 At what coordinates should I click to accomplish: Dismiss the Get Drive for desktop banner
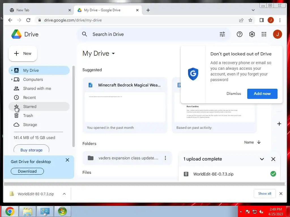point(67,160)
